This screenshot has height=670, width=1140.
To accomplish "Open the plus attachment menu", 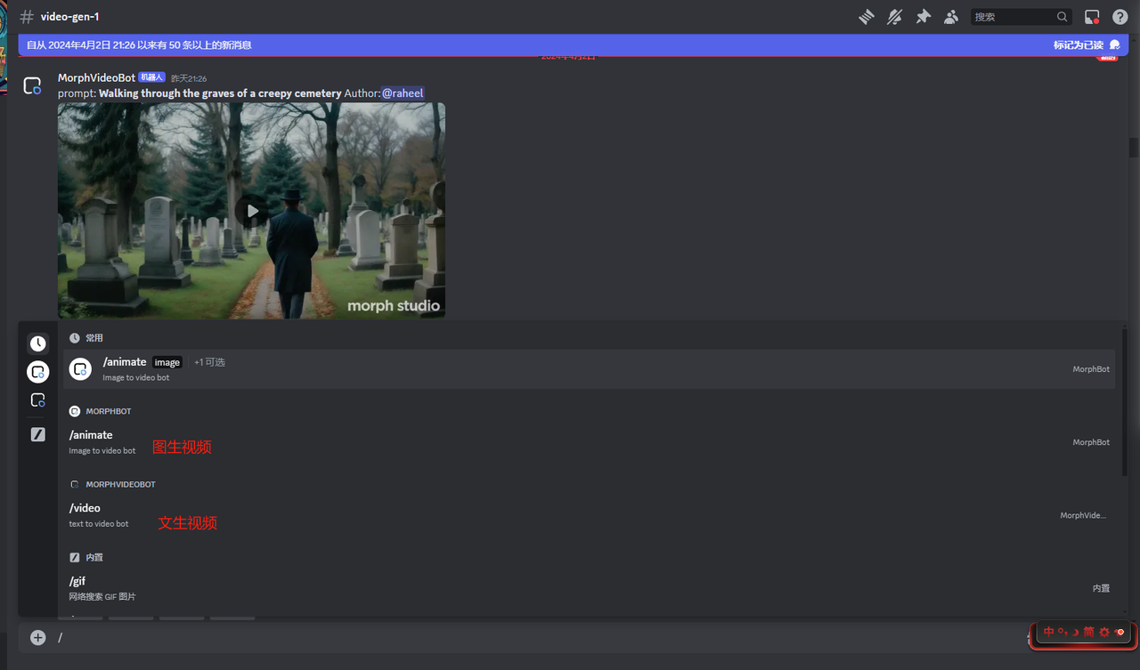I will click(x=37, y=637).
